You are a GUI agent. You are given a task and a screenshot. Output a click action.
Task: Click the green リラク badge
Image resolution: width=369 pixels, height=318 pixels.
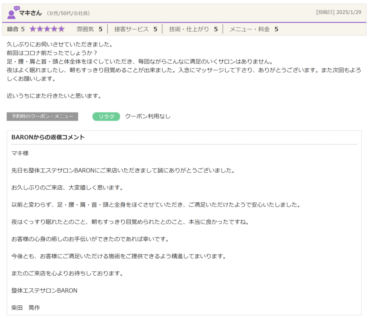(x=106, y=116)
